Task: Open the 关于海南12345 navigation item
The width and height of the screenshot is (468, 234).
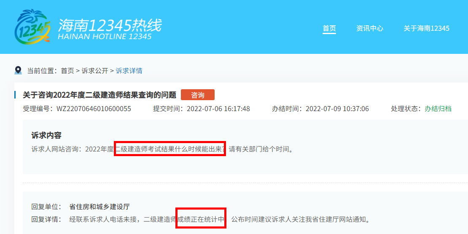Action: (426, 28)
